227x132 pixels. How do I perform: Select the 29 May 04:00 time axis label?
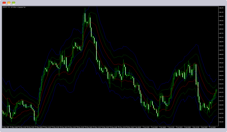(x=89, y=127)
